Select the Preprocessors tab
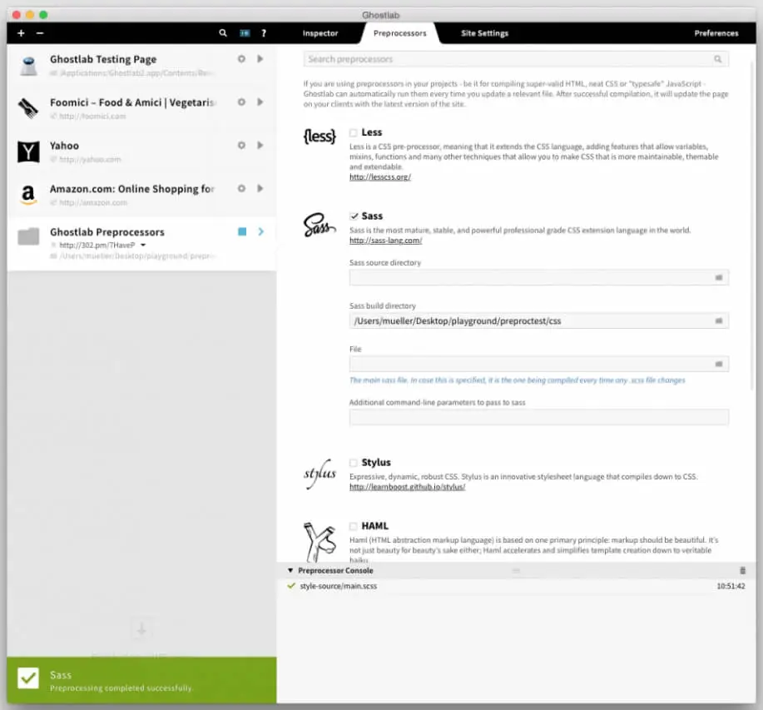 coord(400,33)
